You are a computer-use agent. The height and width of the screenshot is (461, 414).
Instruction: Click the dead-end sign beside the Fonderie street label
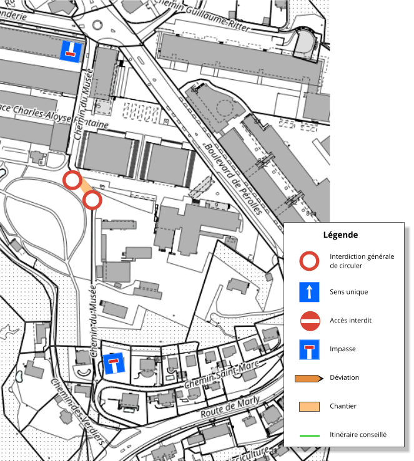pyautogui.click(x=71, y=51)
